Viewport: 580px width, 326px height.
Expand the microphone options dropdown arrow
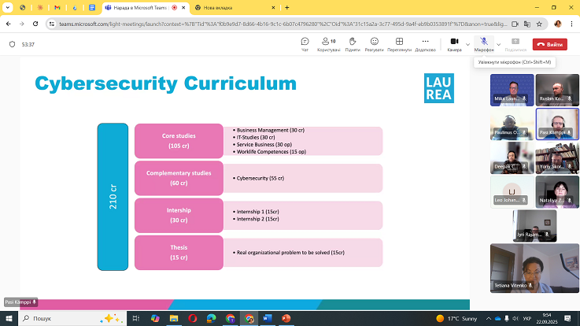coord(498,44)
